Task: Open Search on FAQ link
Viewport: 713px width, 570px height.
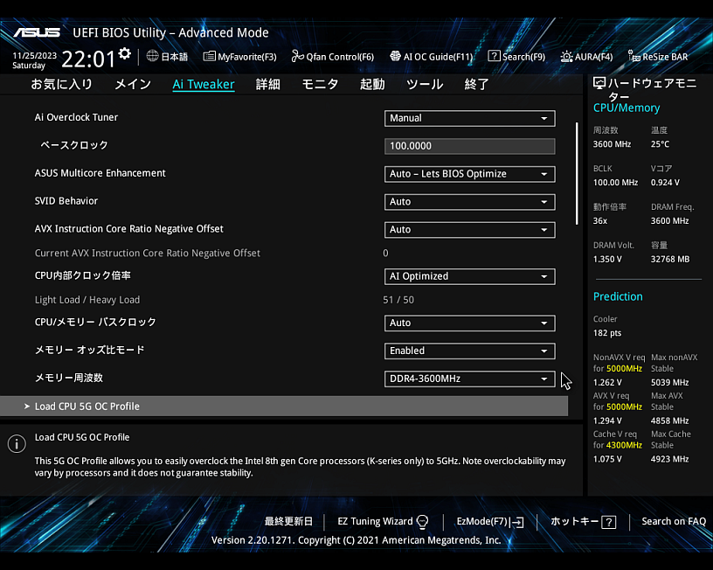Action: 674,521
